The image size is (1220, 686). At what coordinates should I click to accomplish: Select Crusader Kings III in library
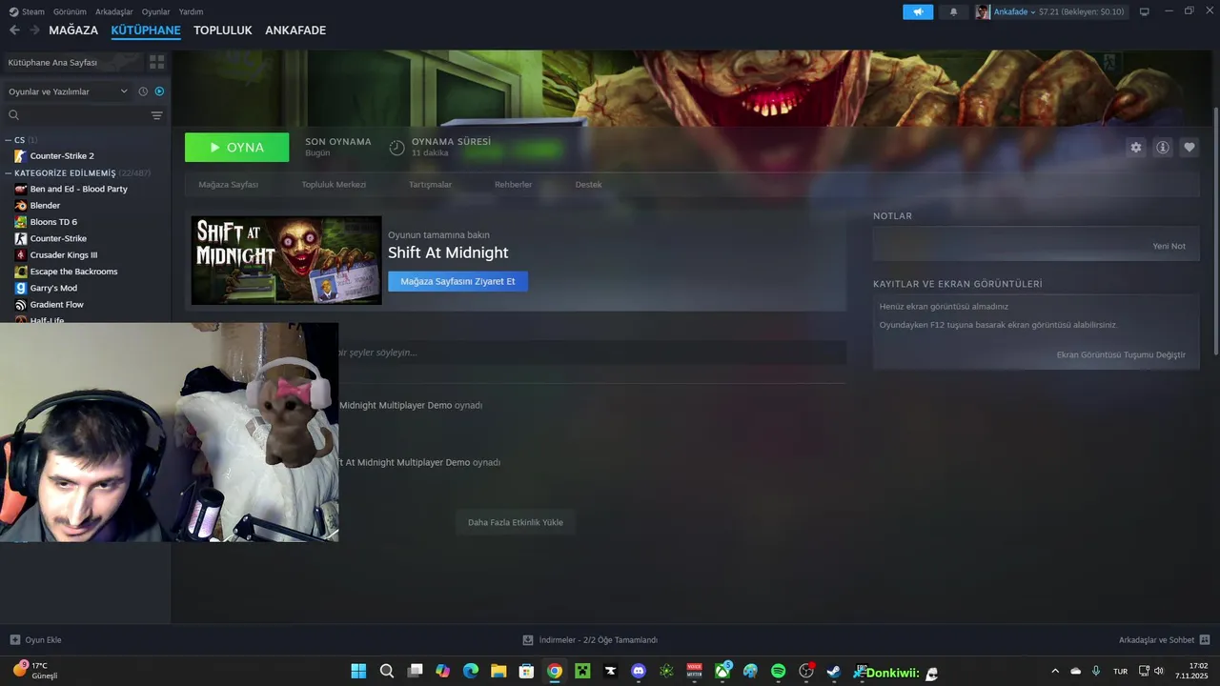(64, 255)
